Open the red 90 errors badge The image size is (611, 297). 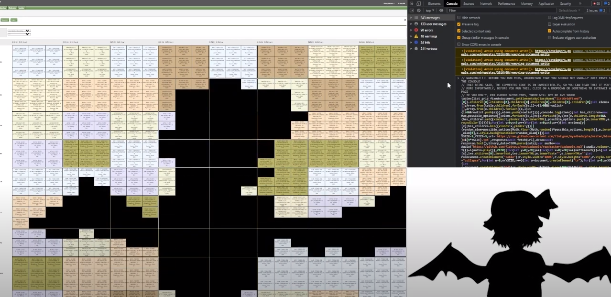(596, 4)
